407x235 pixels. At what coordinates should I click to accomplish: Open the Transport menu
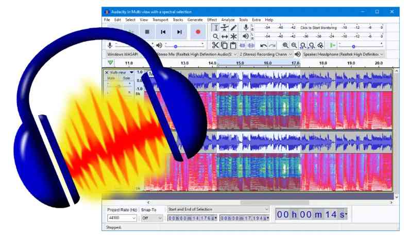point(160,20)
